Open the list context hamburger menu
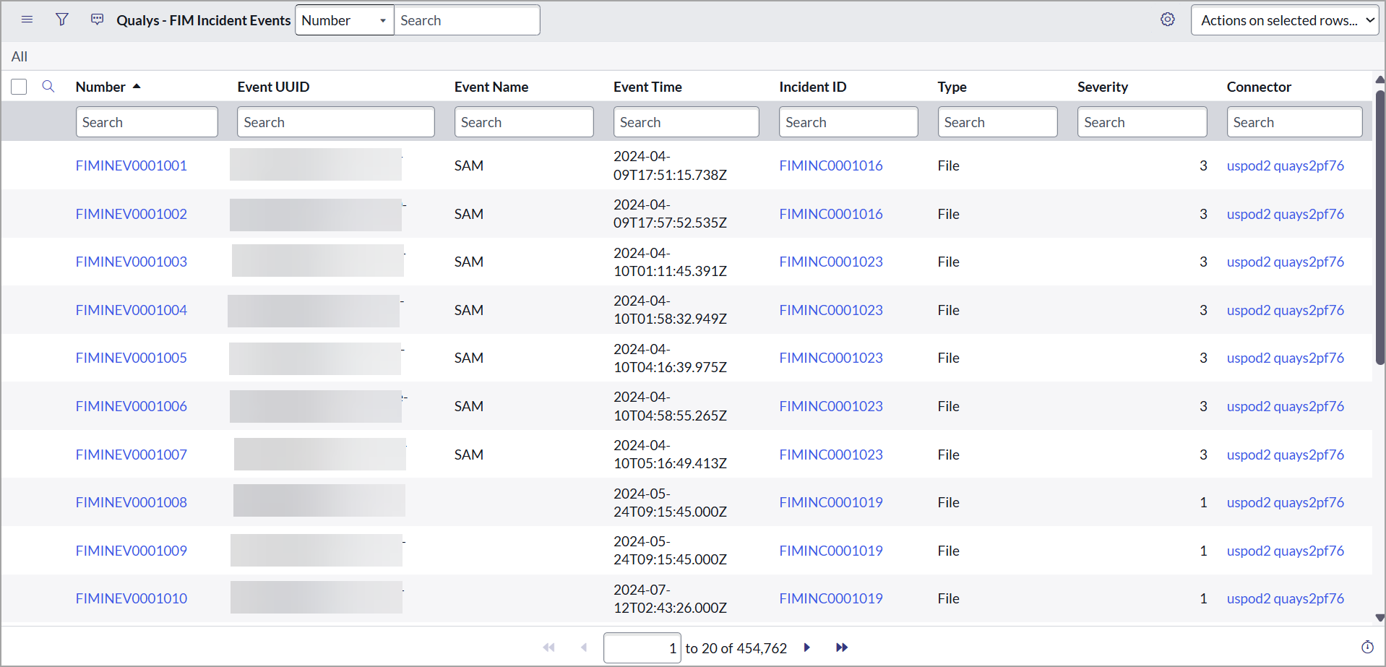1386x667 pixels. click(x=27, y=20)
